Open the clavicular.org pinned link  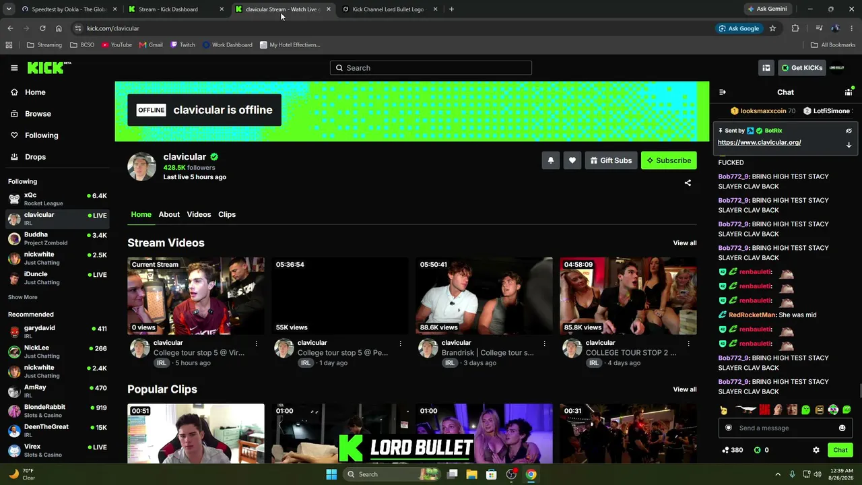tap(759, 143)
